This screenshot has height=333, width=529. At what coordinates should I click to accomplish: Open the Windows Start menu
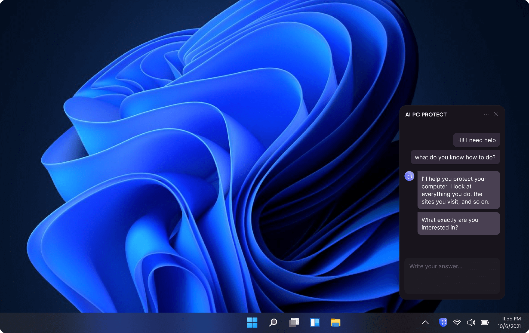click(x=252, y=323)
